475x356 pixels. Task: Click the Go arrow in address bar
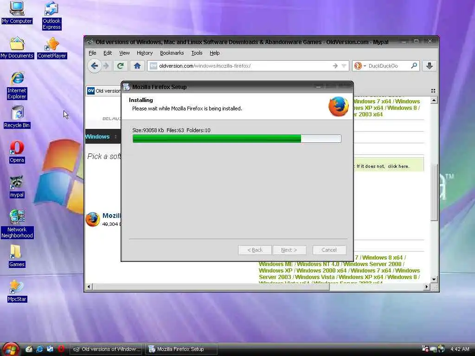335,66
